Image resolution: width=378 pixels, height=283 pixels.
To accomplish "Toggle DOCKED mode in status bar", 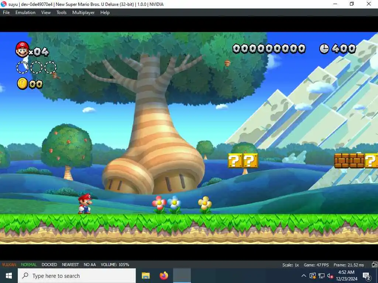I will [49, 265].
